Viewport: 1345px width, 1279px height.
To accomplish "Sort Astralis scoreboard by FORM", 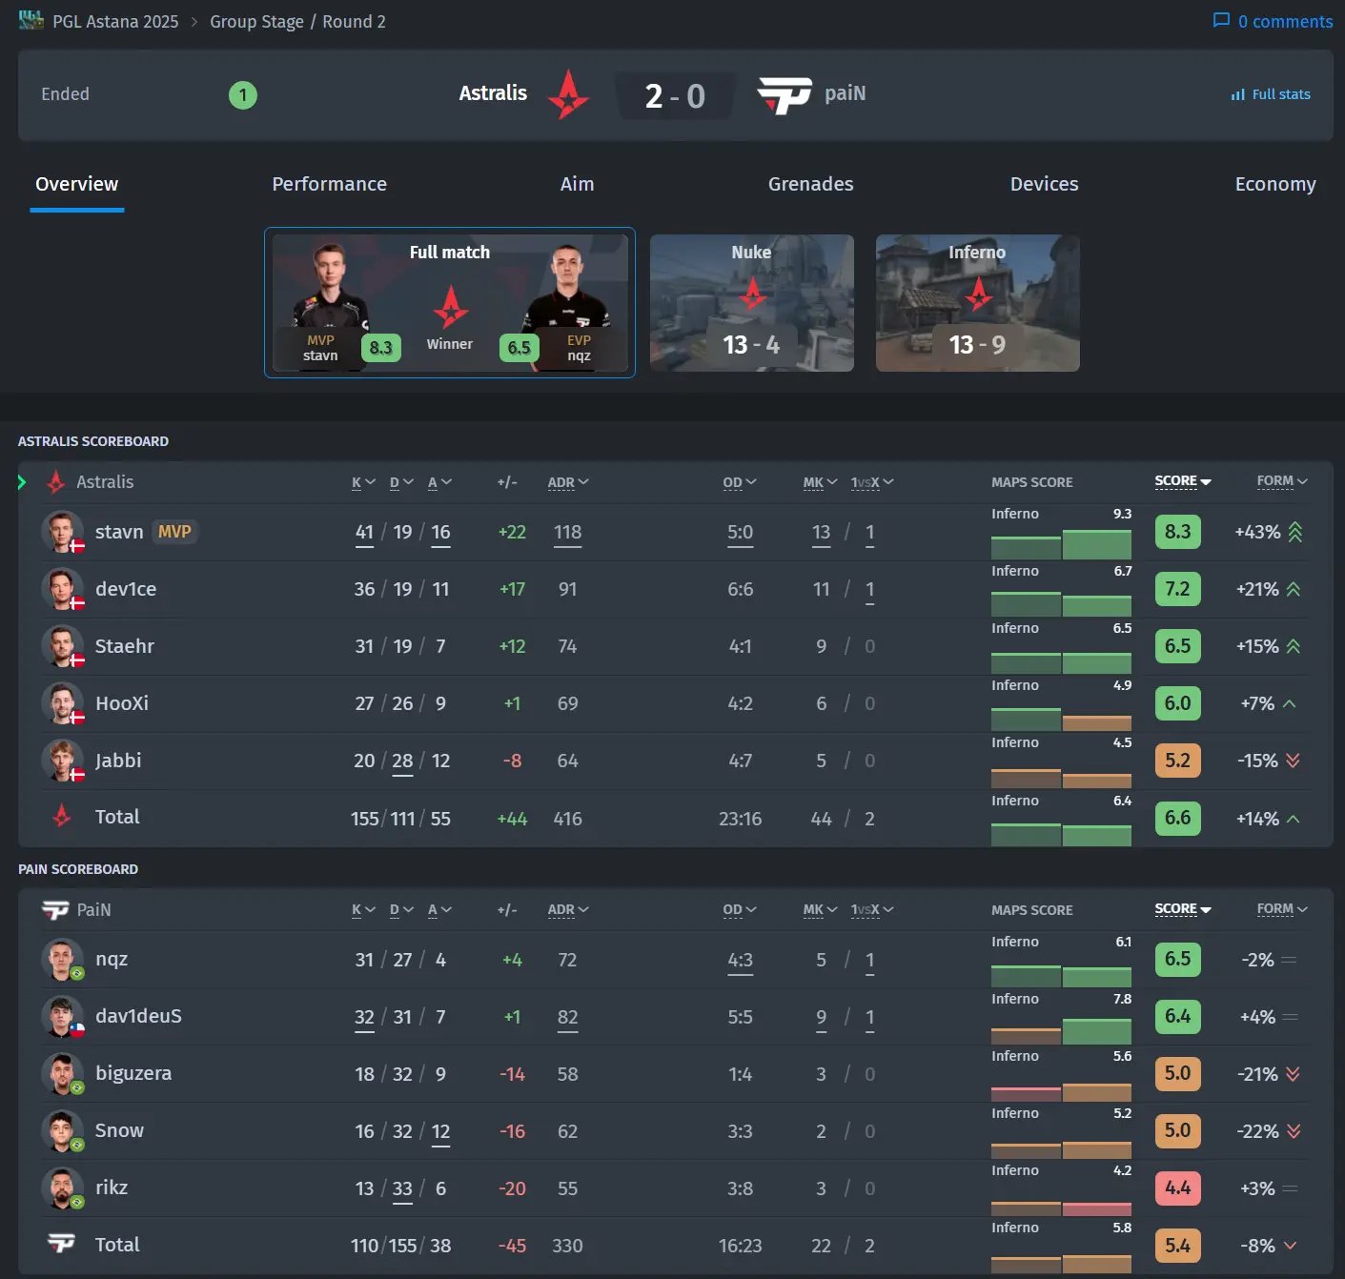I will 1282,481.
